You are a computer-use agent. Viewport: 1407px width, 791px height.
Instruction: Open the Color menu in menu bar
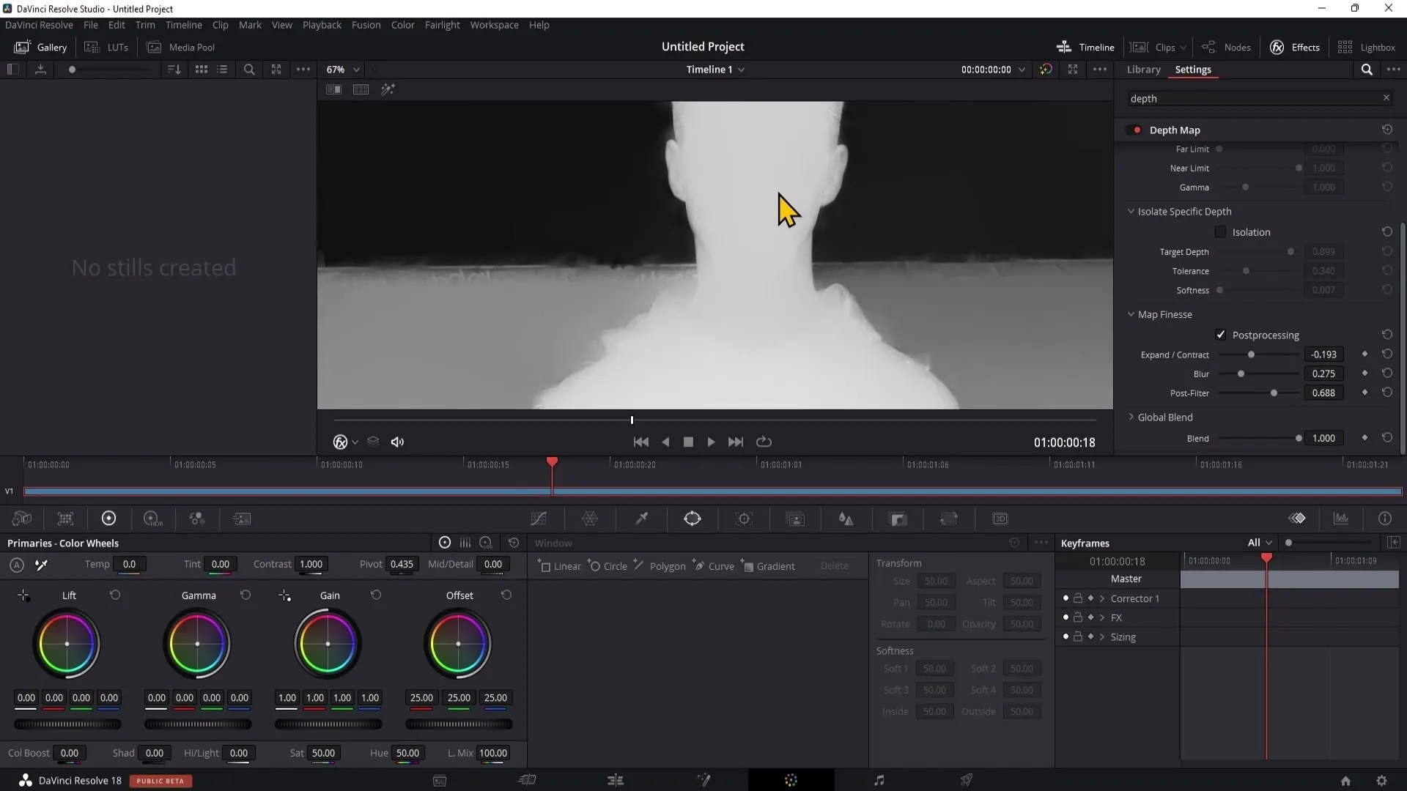pyautogui.click(x=403, y=25)
